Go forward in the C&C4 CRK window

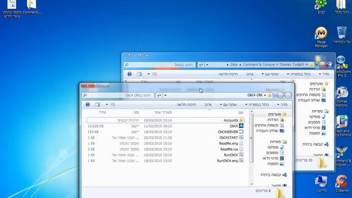coord(280,95)
